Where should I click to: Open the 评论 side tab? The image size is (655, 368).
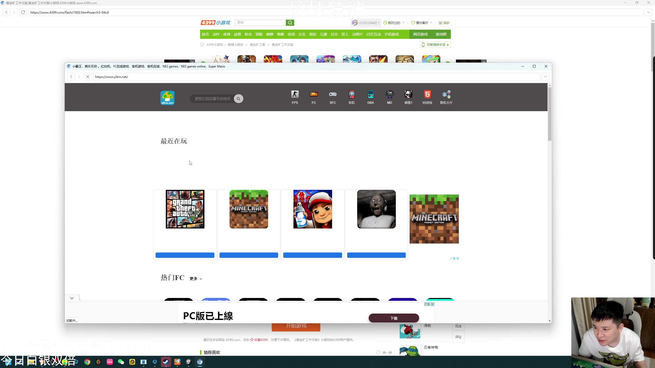tap(458, 337)
